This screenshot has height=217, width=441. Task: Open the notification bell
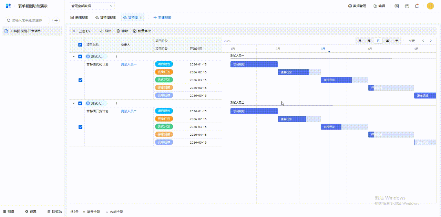coord(417,6)
